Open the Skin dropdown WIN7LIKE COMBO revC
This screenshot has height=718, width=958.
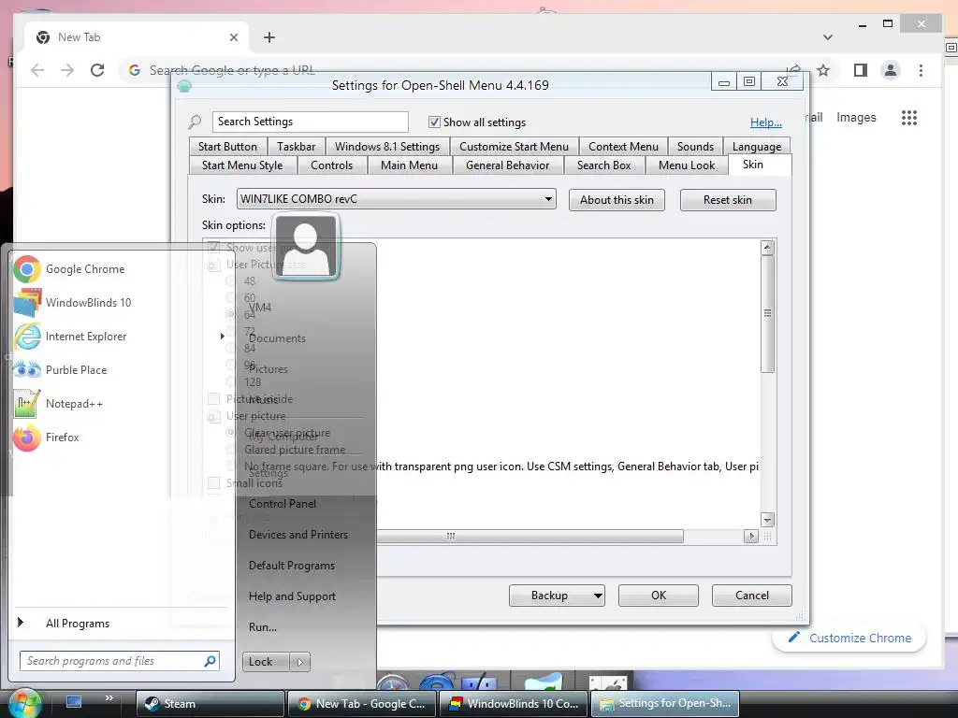[x=396, y=199]
